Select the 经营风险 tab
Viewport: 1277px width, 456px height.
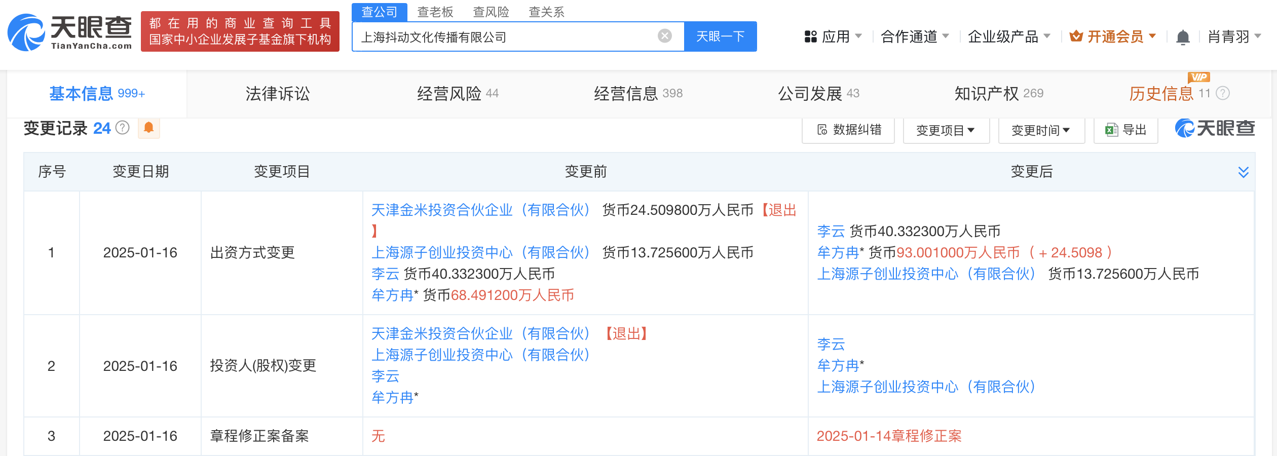click(458, 94)
